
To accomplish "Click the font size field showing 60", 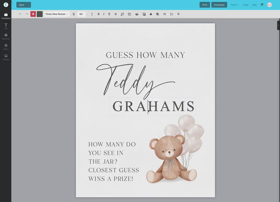I will tap(81, 14).
